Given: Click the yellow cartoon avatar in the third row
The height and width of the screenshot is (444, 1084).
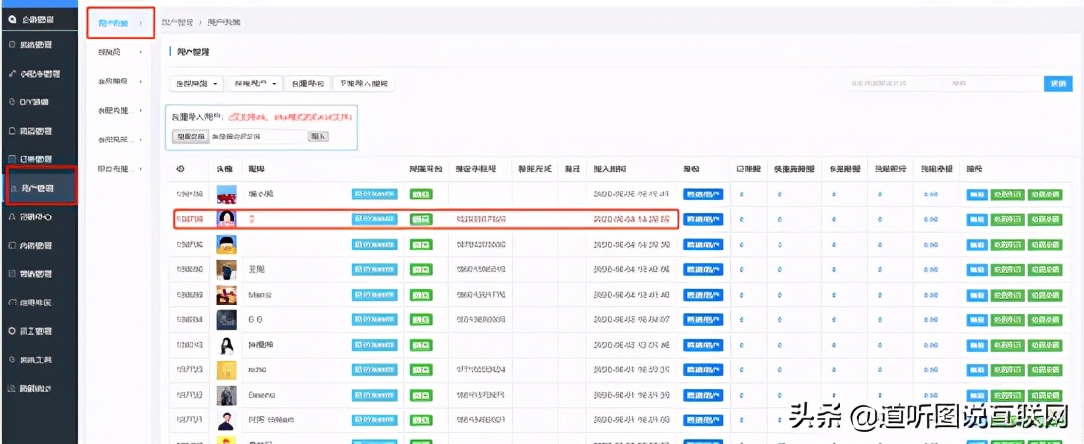Looking at the screenshot, I should click(x=226, y=245).
